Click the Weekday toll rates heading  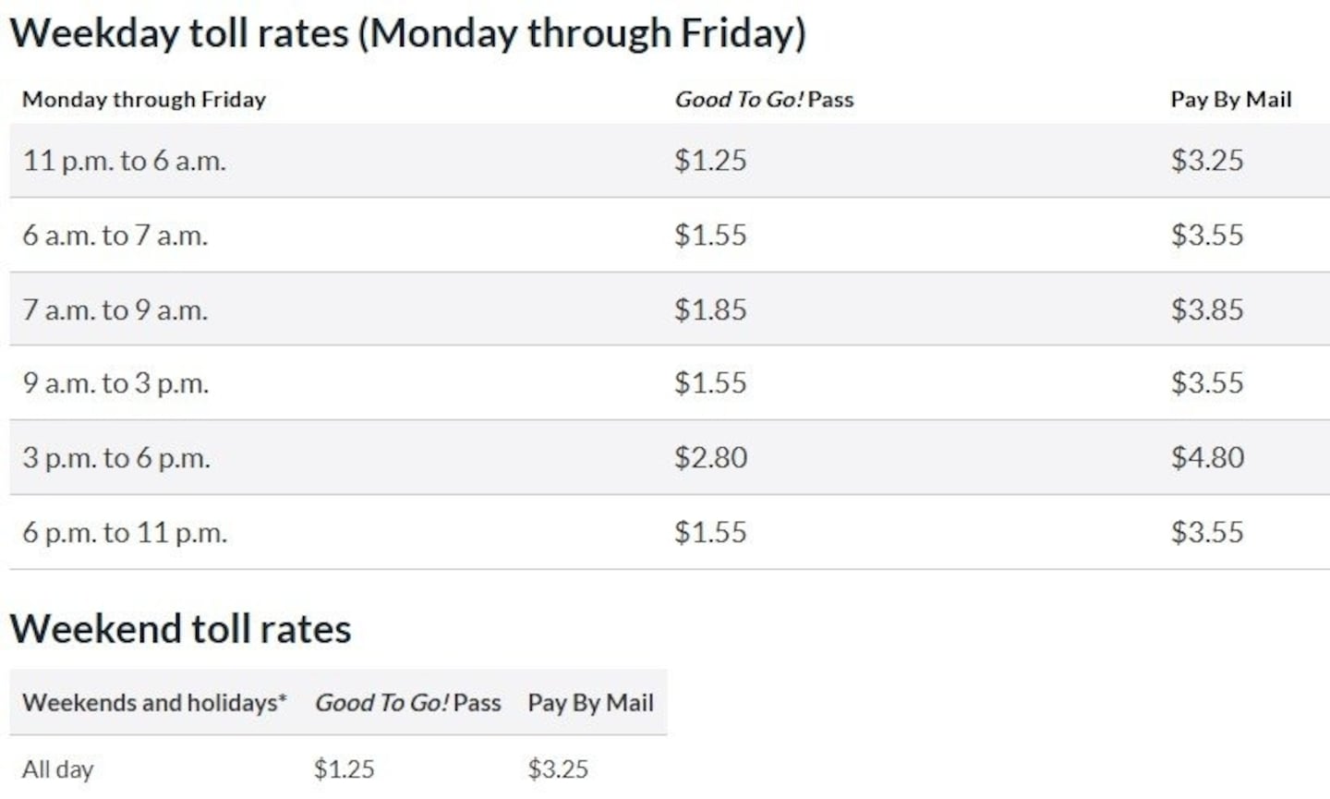pyautogui.click(x=407, y=34)
